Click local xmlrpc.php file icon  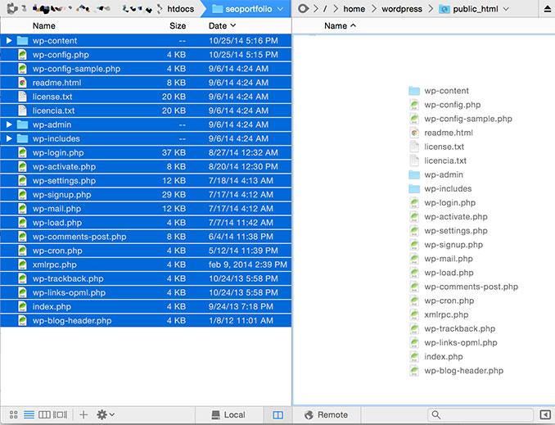tap(22, 264)
